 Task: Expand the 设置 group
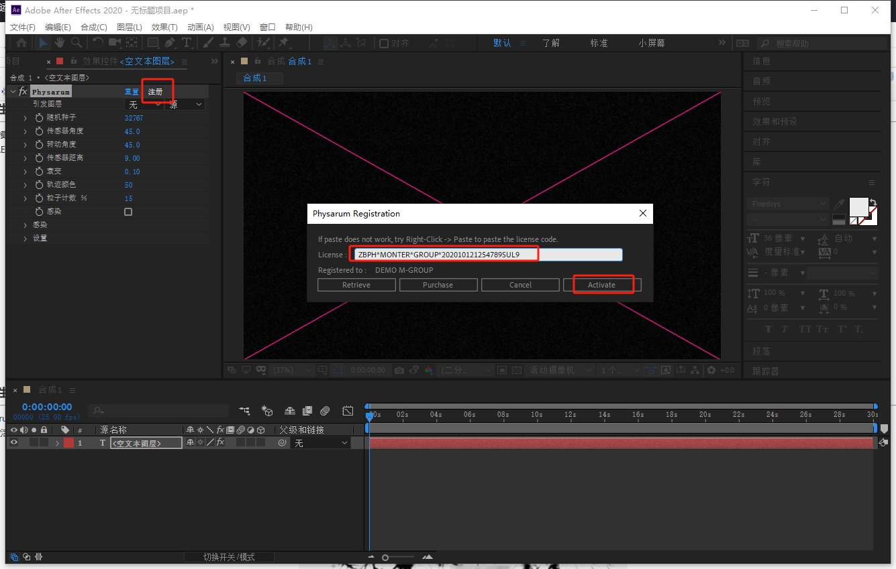26,239
